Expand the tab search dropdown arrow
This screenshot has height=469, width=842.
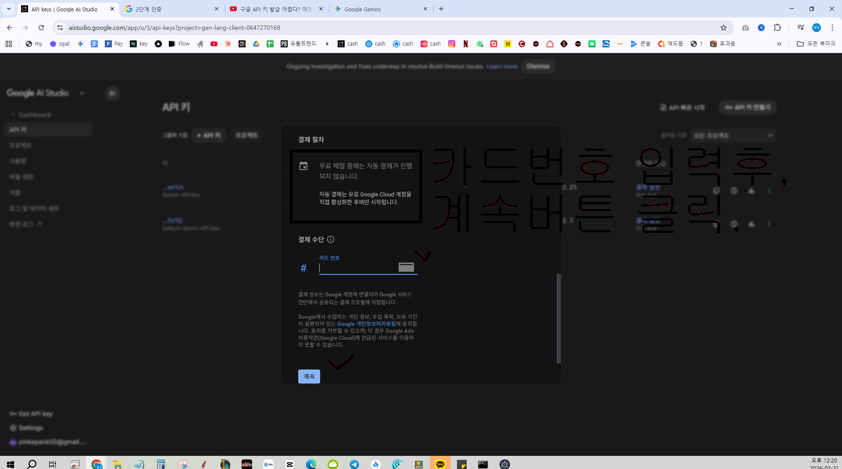click(x=8, y=9)
